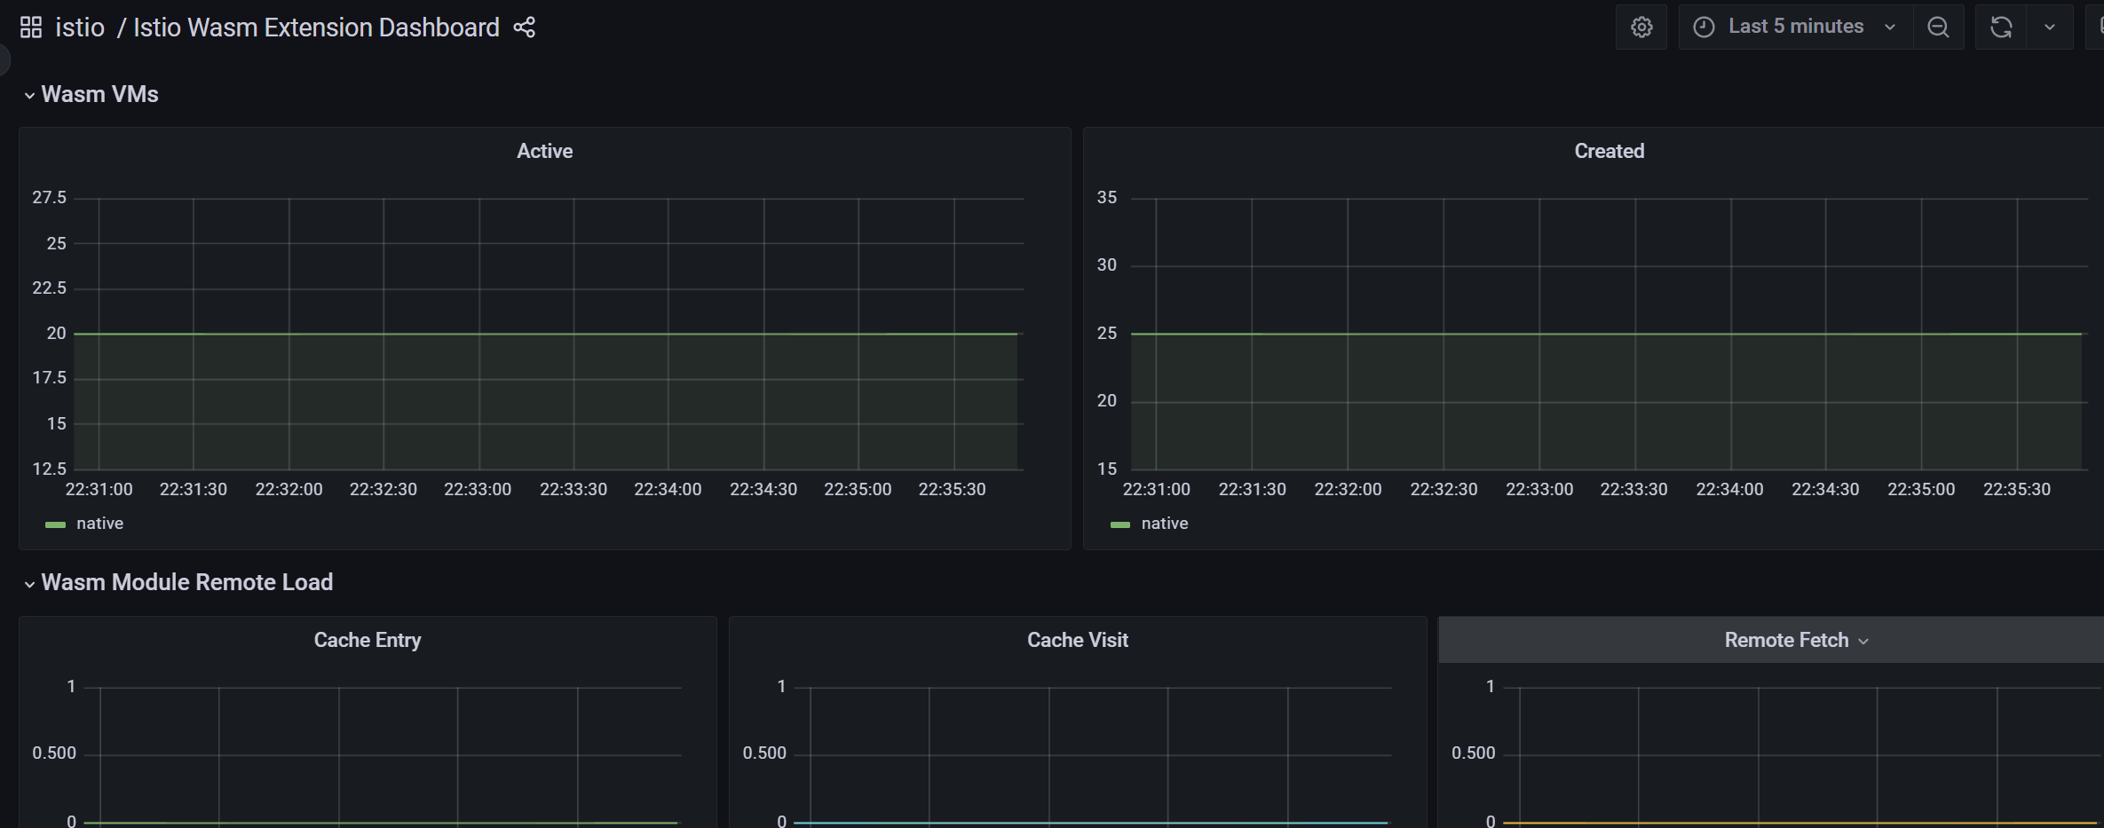Click 22:33:00 label on Active chart axis
The image size is (2104, 828).
tap(478, 489)
